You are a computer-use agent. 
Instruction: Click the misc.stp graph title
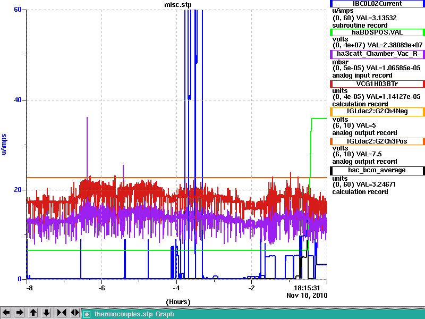click(178, 5)
